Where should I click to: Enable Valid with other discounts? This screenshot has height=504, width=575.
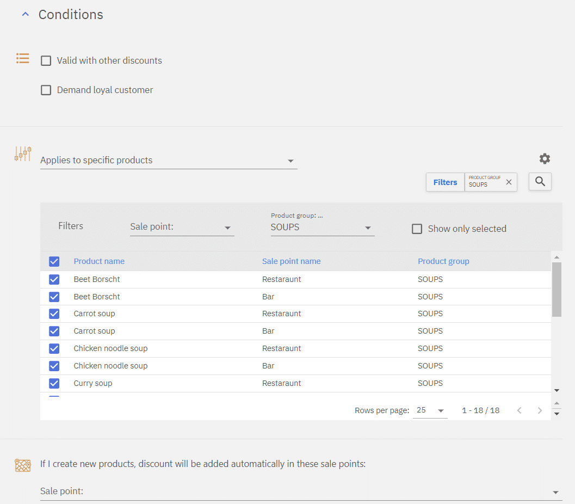click(46, 61)
